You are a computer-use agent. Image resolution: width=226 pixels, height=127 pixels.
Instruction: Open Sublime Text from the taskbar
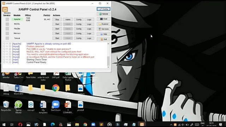pos(101,125)
